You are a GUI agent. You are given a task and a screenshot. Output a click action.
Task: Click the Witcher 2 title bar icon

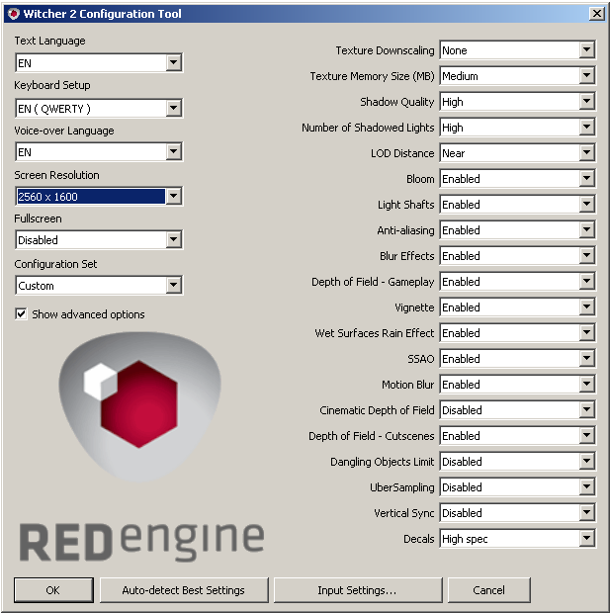13,14
